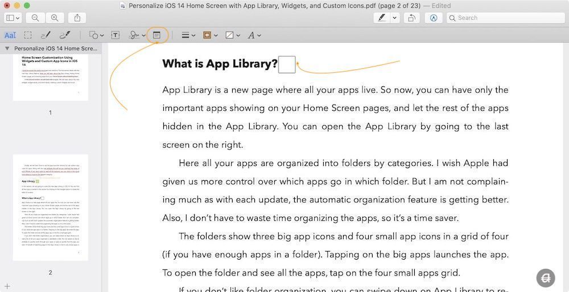This screenshot has height=292, width=569.
Task: Open the Sidebar view options dropdown
Action: [13, 18]
